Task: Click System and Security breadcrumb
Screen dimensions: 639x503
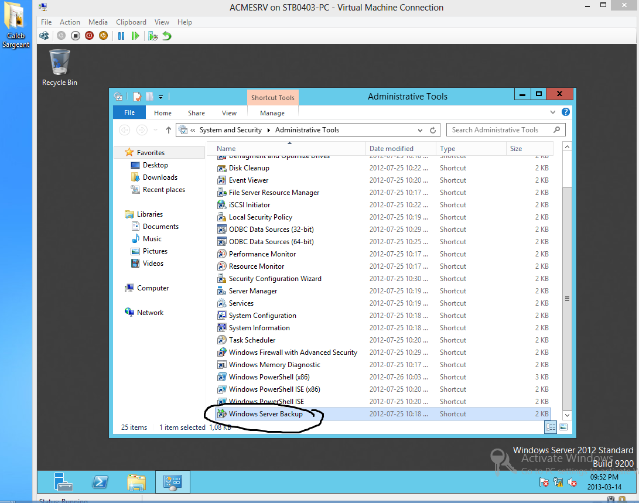Action: [x=231, y=130]
